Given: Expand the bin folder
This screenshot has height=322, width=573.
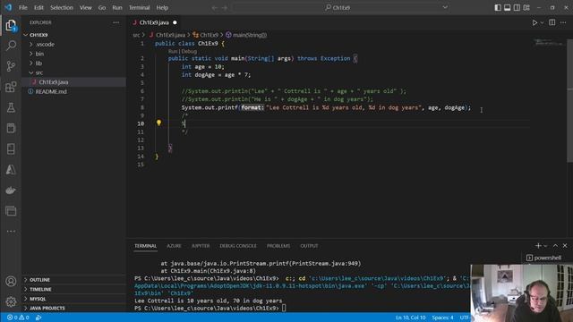Looking at the screenshot, I should coord(39,54).
